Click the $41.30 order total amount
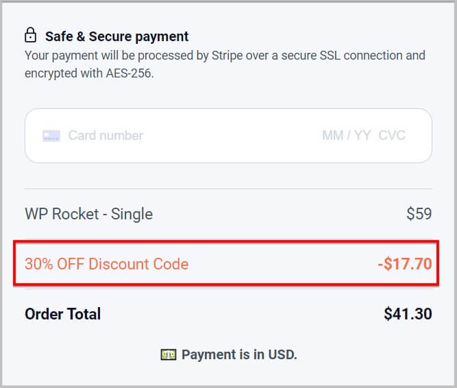 [408, 314]
